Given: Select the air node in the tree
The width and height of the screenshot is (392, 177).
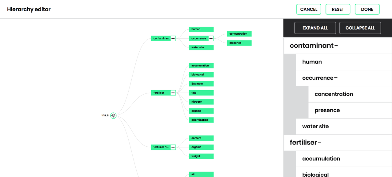Looking at the screenshot, I should [x=201, y=174].
